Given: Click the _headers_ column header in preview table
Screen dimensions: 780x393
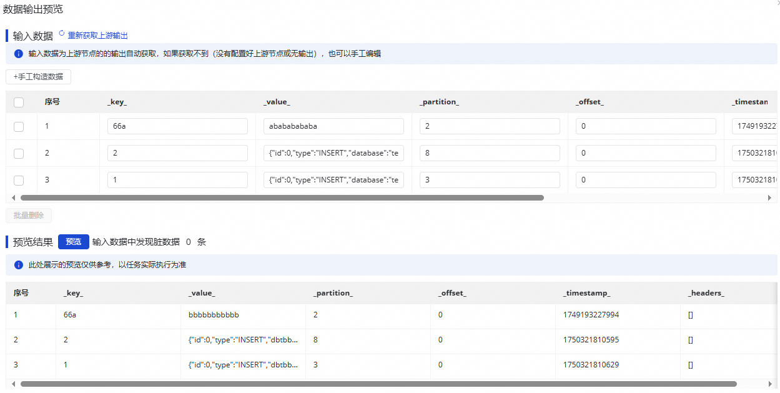Looking at the screenshot, I should 706,292.
